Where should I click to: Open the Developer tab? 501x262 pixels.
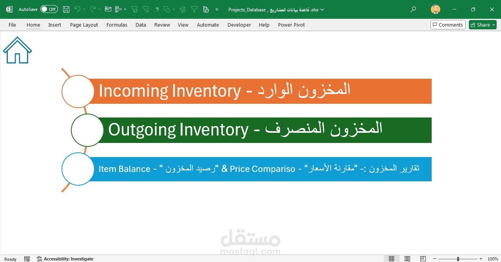[x=239, y=25]
